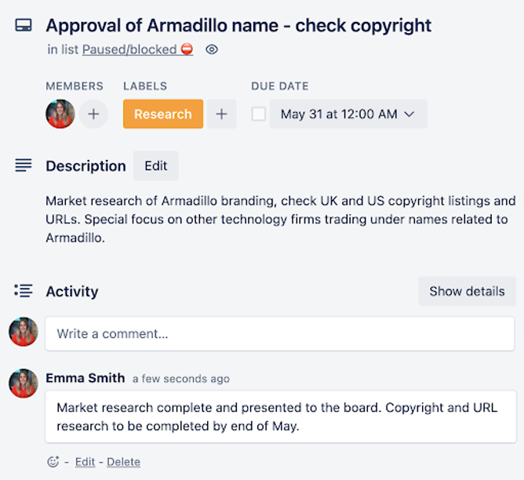The height and width of the screenshot is (480, 524).
Task: Mark the due date checkbox complete
Action: [259, 114]
